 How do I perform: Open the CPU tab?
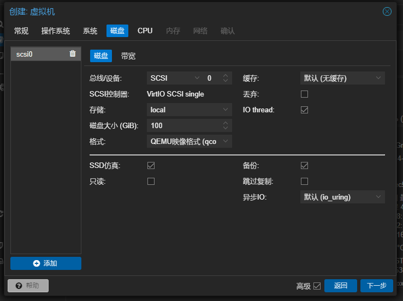[145, 31]
